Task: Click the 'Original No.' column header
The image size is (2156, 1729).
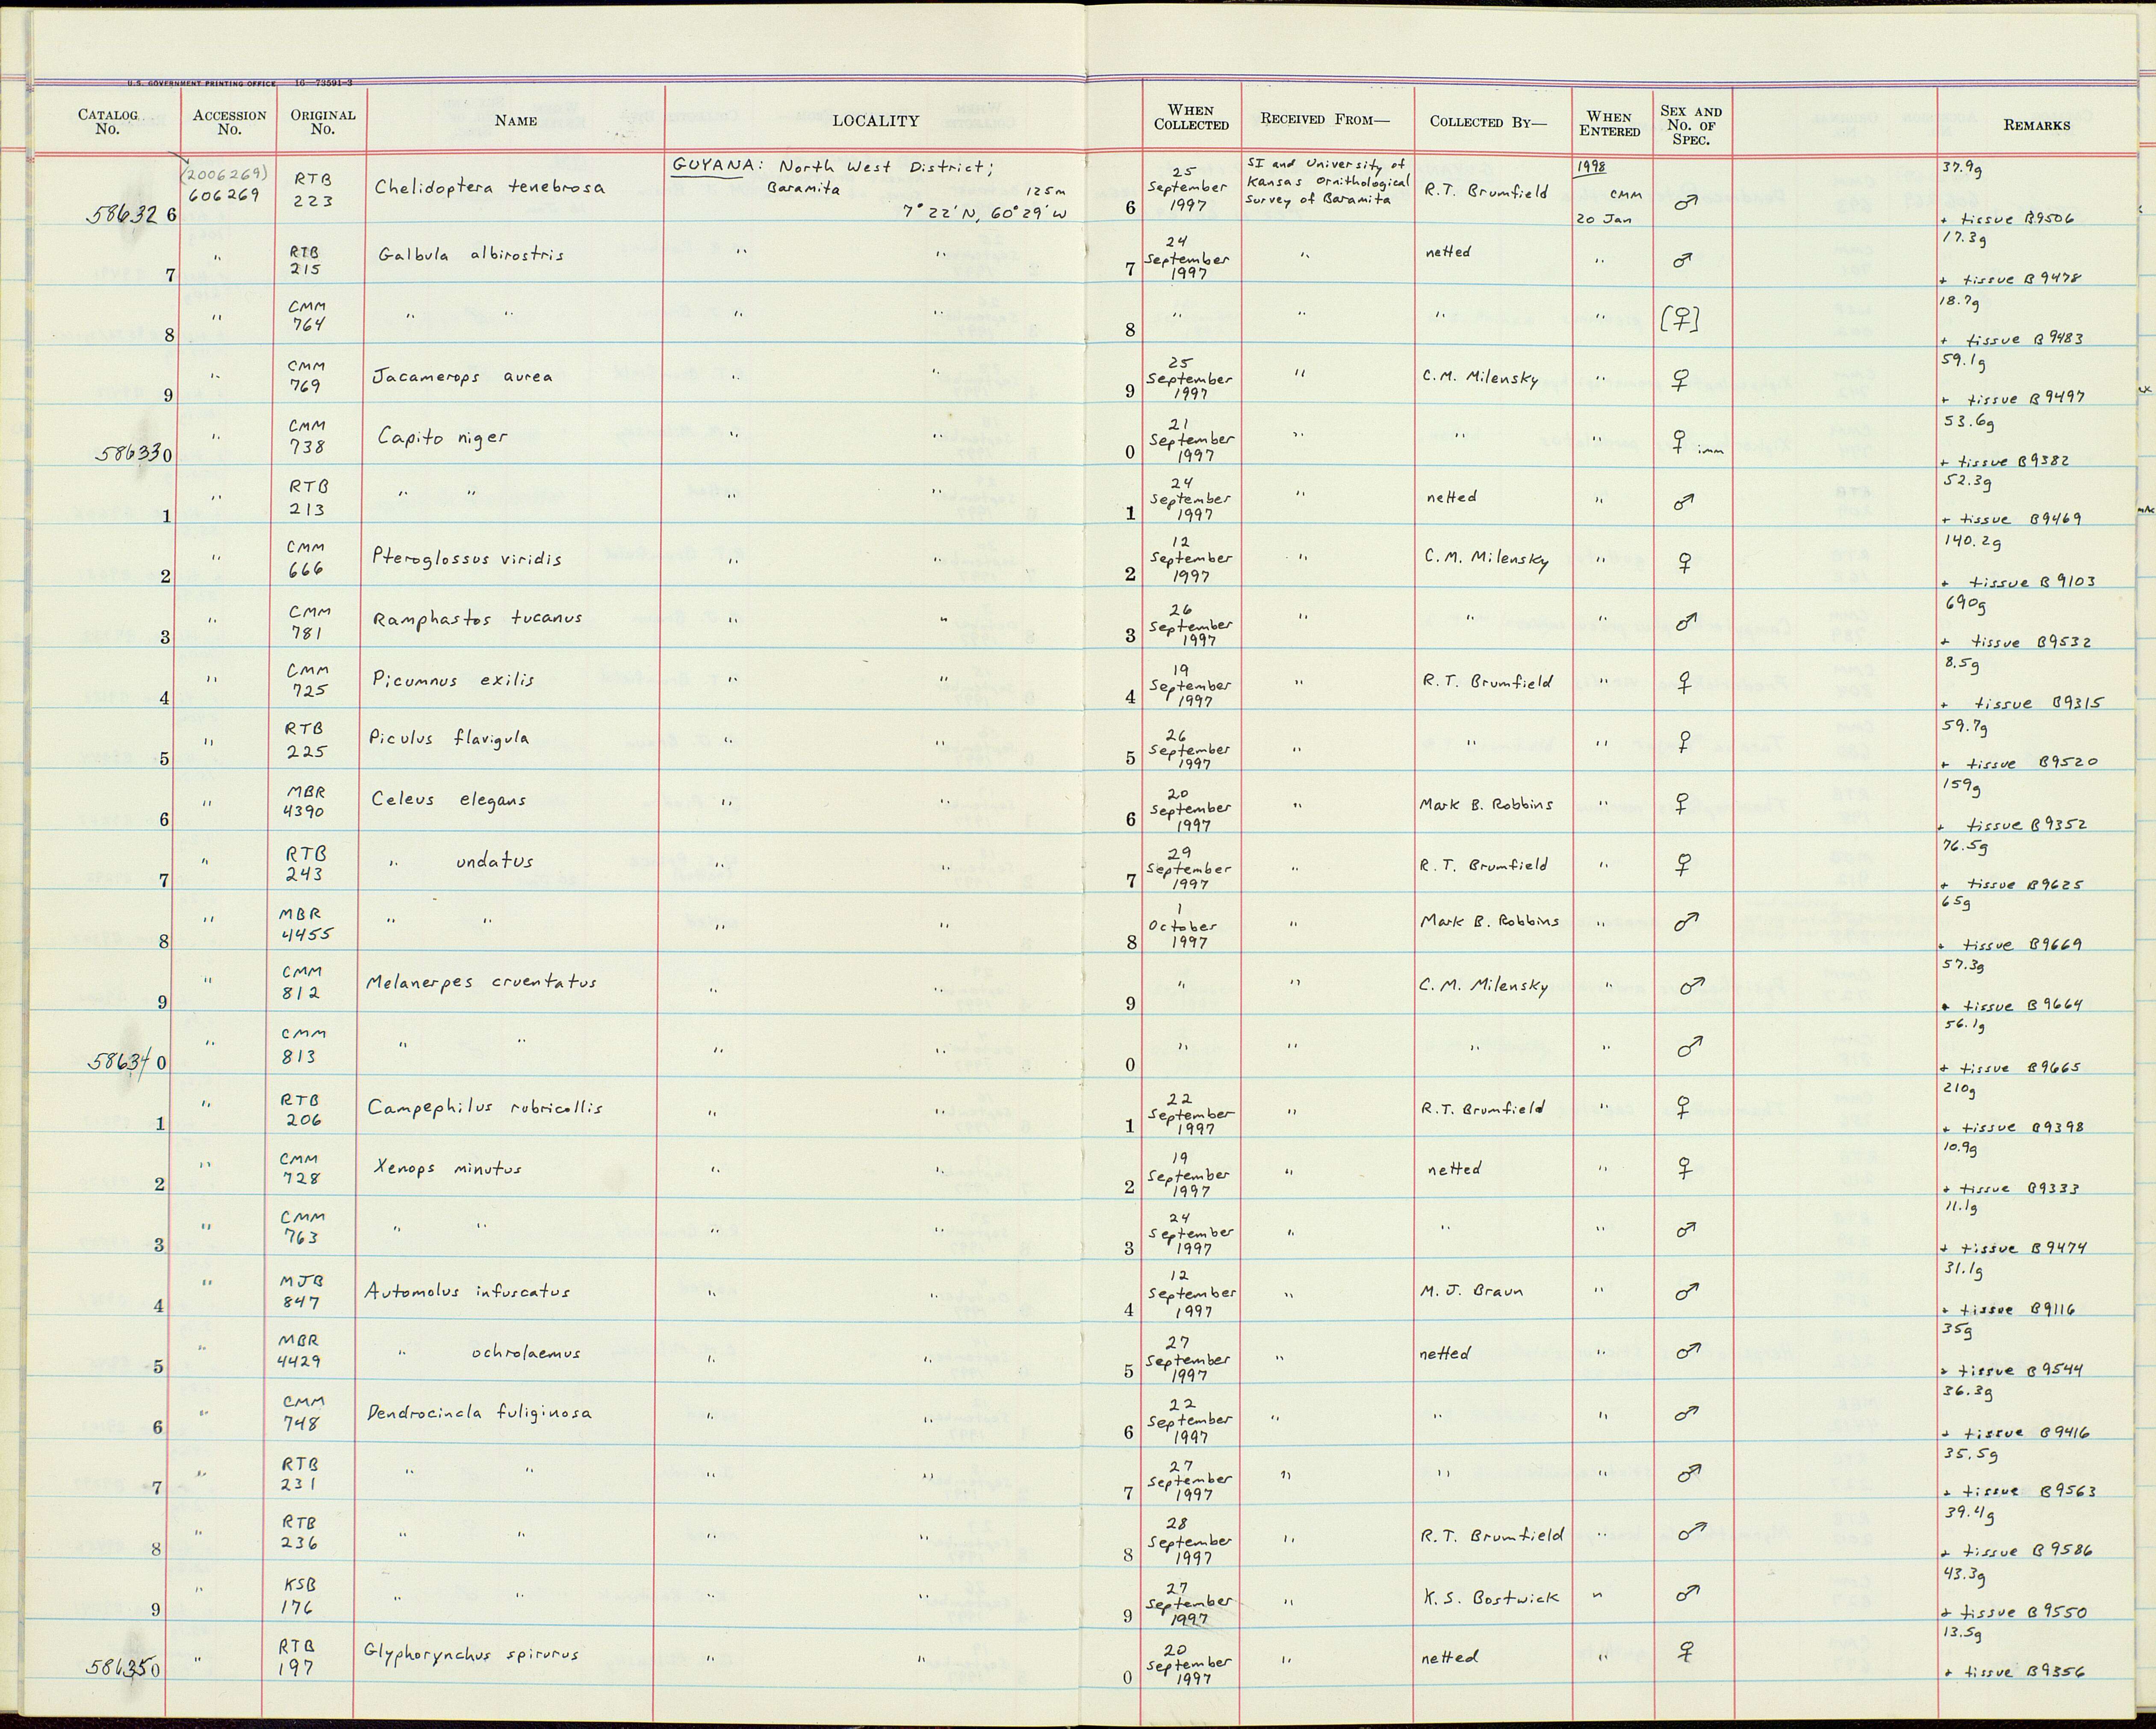Action: pos(323,121)
